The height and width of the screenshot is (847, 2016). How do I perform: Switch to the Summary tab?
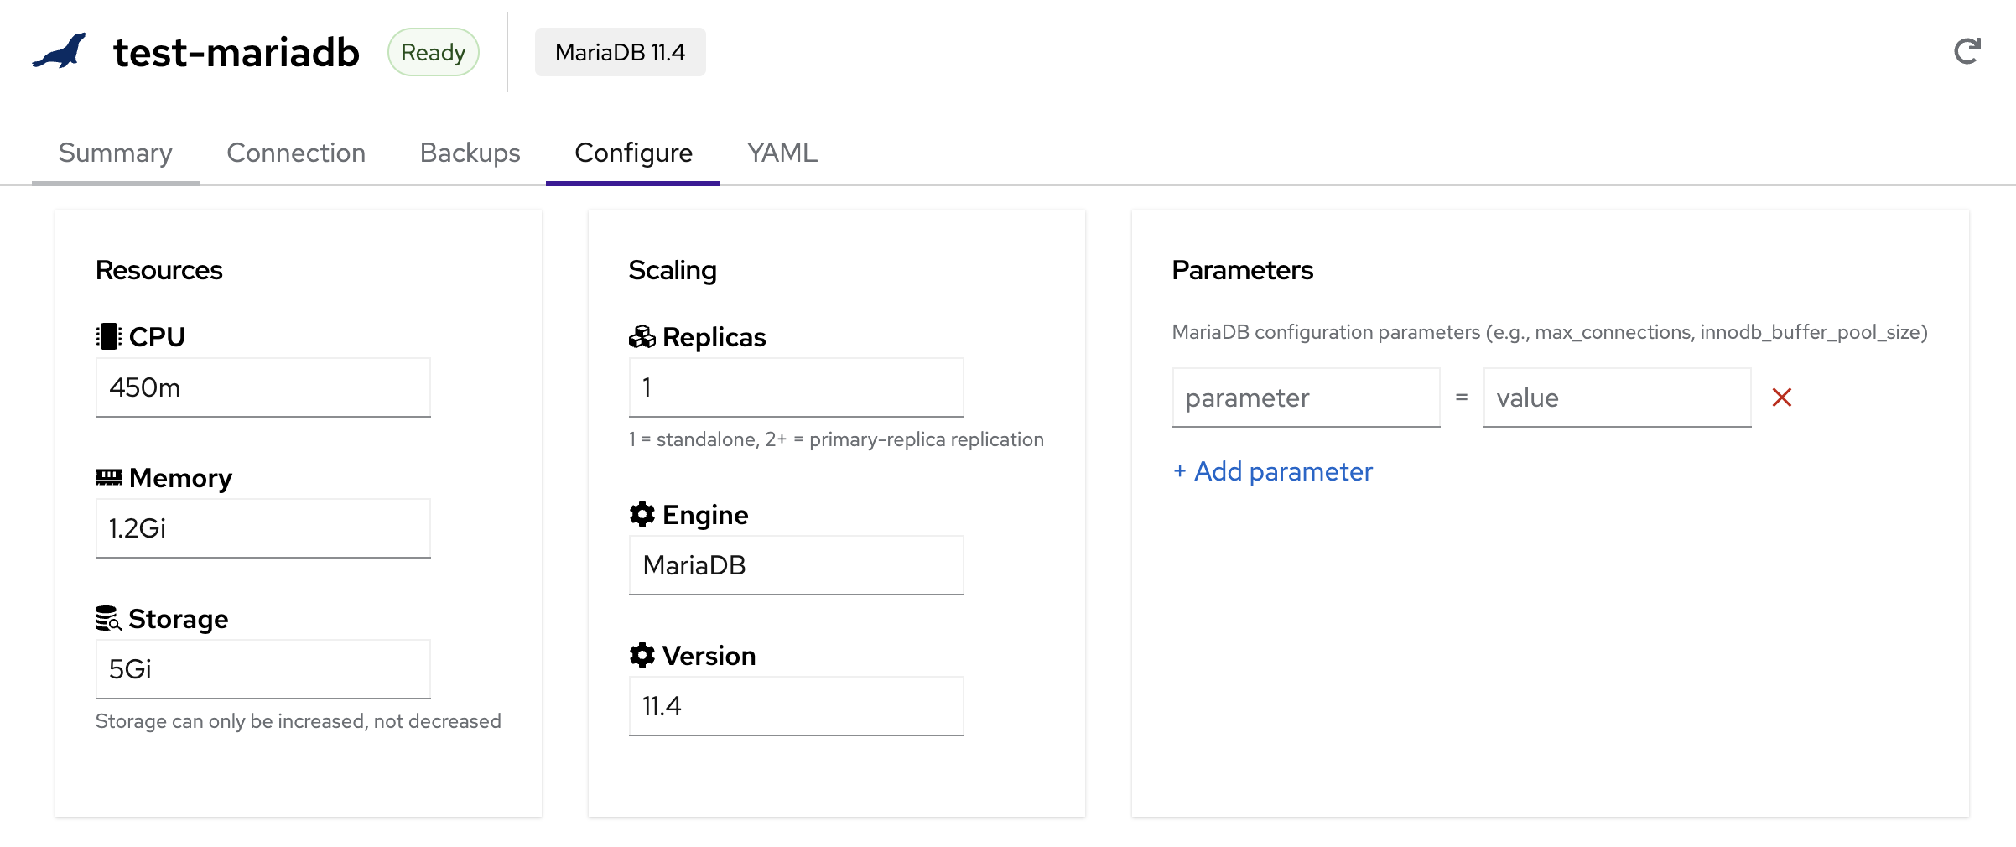(x=116, y=153)
